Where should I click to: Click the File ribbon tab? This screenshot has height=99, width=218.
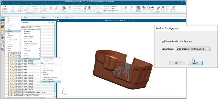[x=3, y=4]
